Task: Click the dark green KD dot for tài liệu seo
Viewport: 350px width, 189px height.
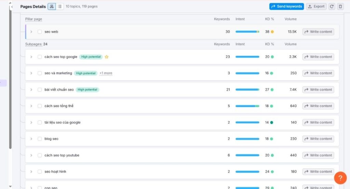Action: click(272, 123)
